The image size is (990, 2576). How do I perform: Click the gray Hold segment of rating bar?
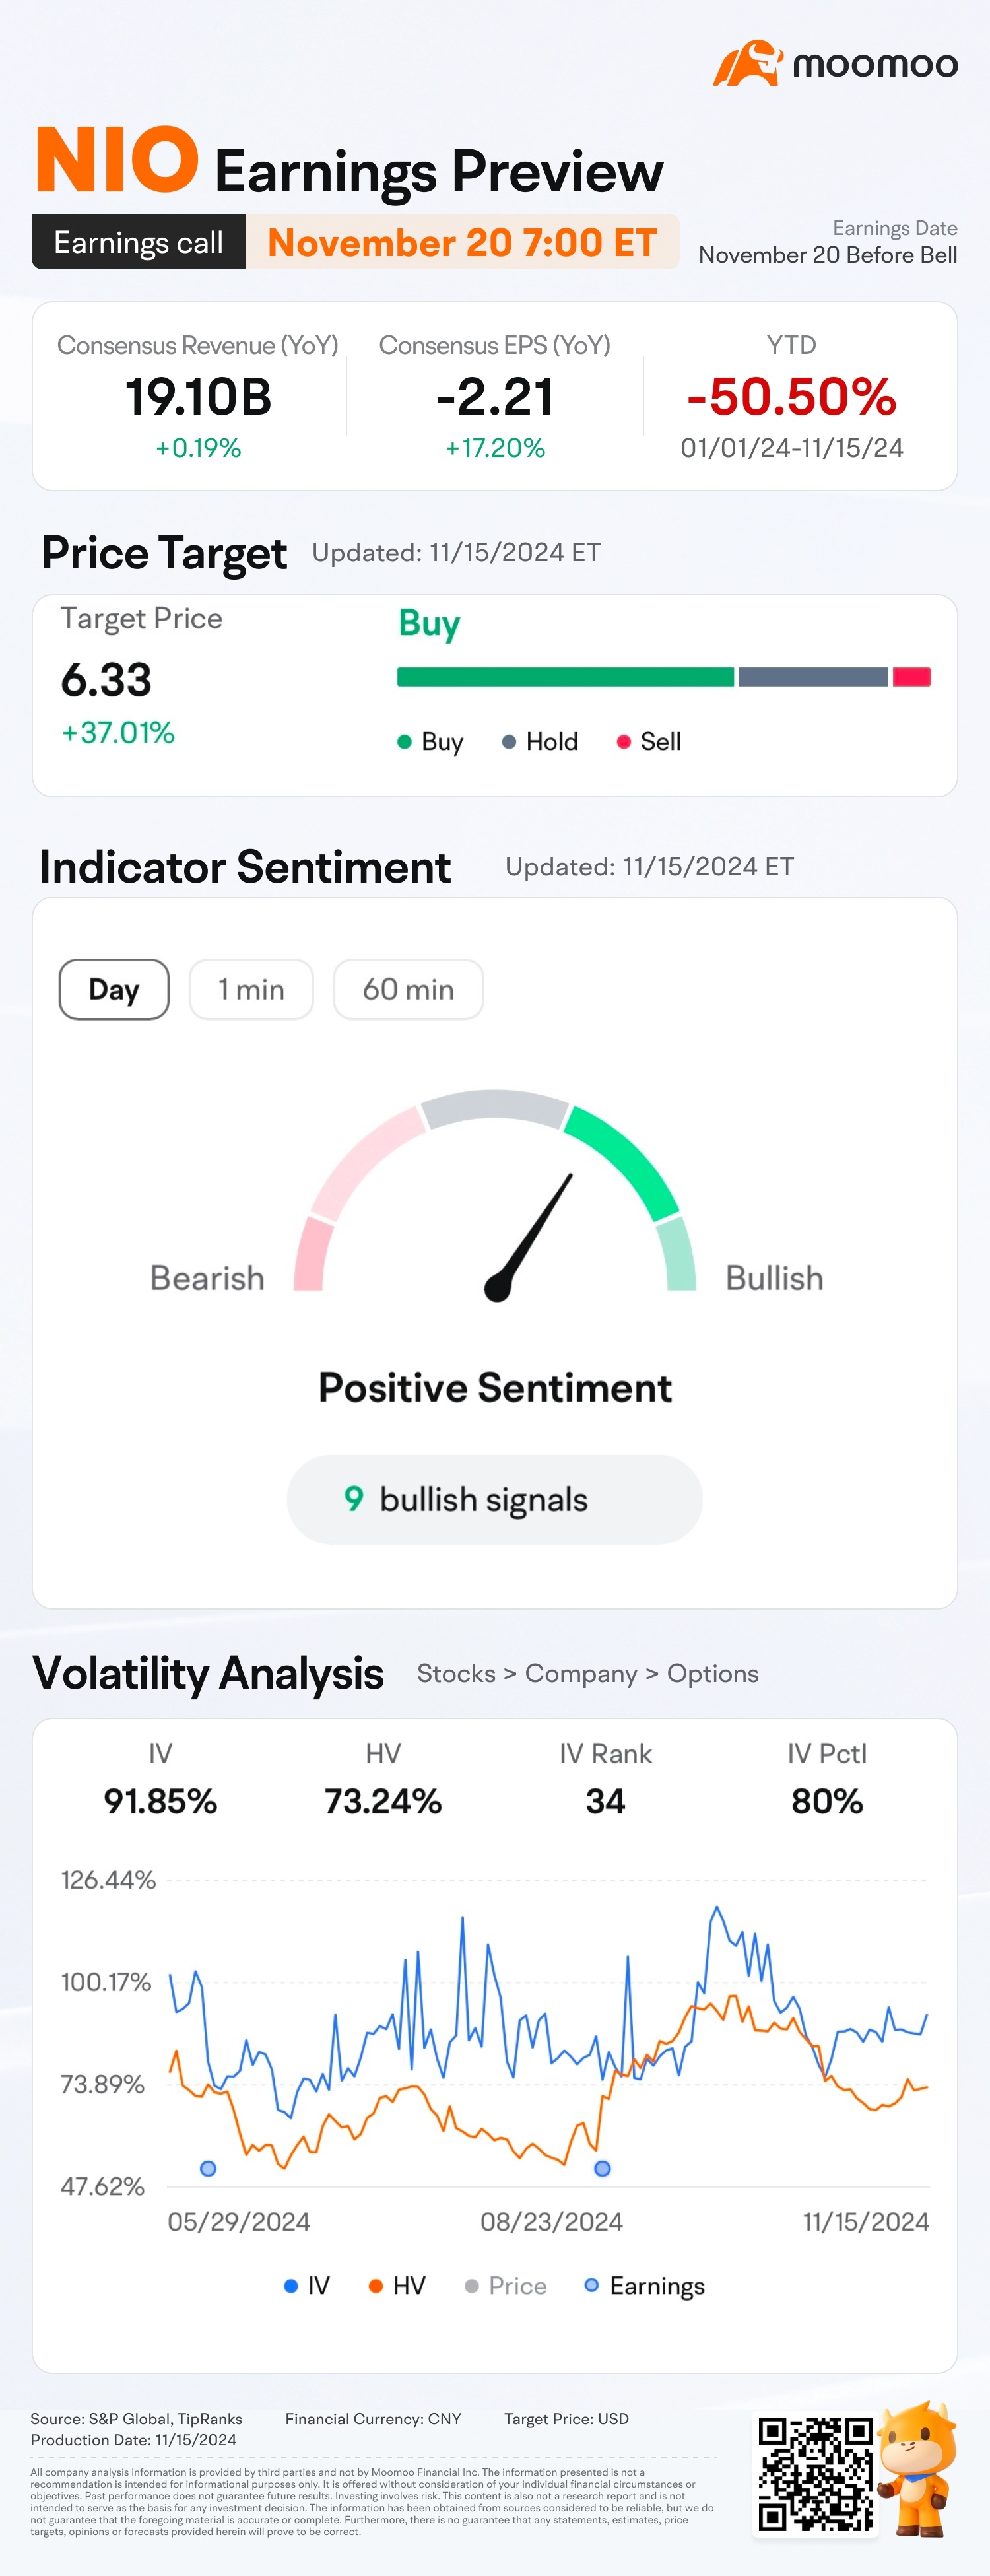tap(813, 677)
